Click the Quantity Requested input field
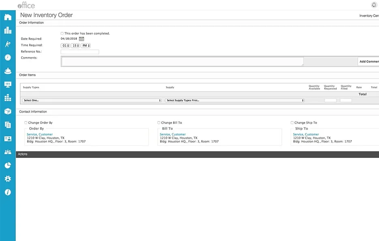This screenshot has height=241, width=379. 330,100
